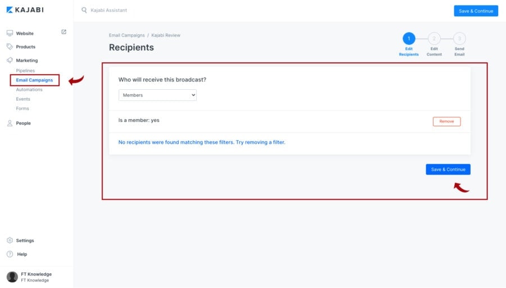Image resolution: width=506 pixels, height=288 pixels.
Task: Click the search magnifier icon
Action: [x=84, y=10]
